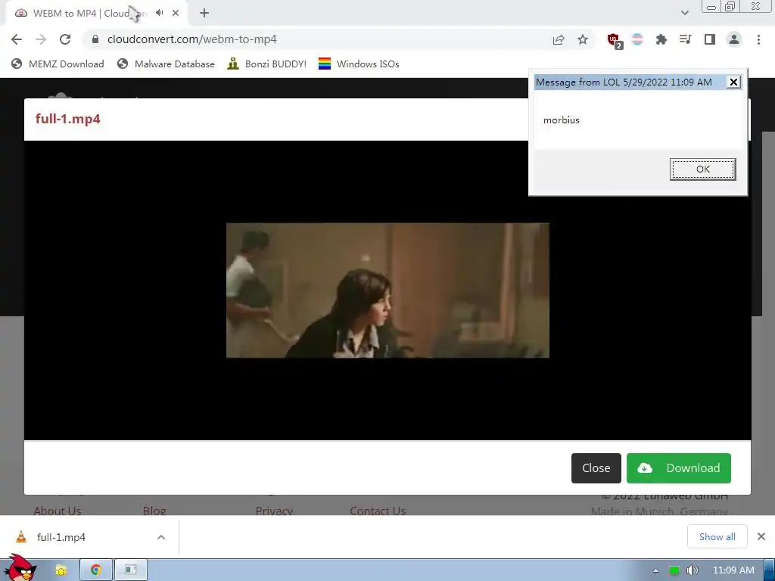This screenshot has width=775, height=581.
Task: Go back using the browser back arrow
Action: click(17, 39)
